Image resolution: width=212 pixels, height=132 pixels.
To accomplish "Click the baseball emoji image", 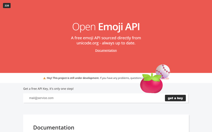I will 163,71.
